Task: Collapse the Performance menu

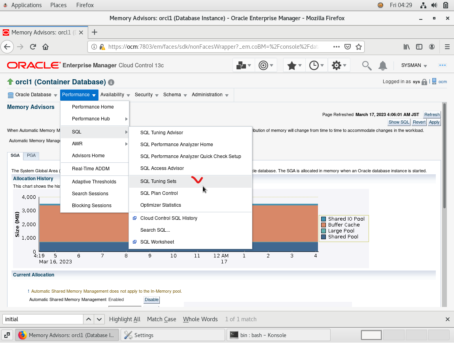Action: [x=79, y=95]
